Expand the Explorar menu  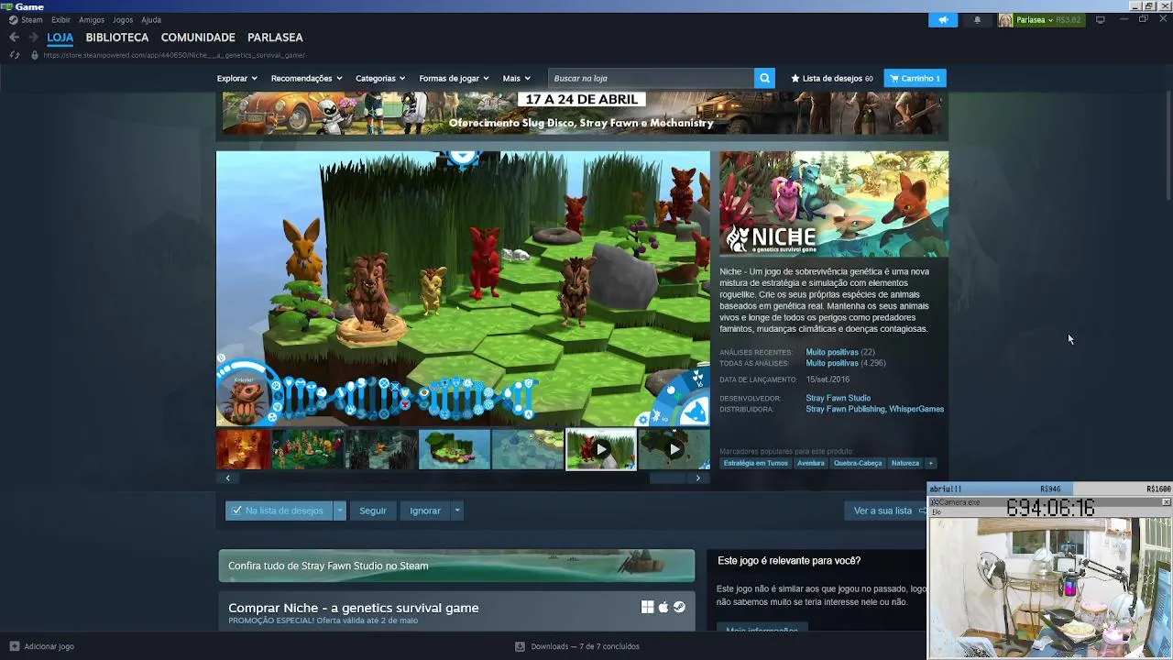[x=236, y=79]
